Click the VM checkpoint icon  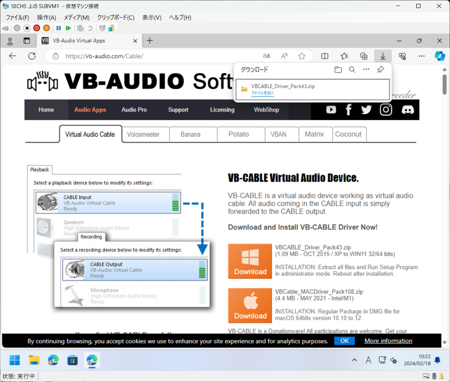[x=80, y=28]
